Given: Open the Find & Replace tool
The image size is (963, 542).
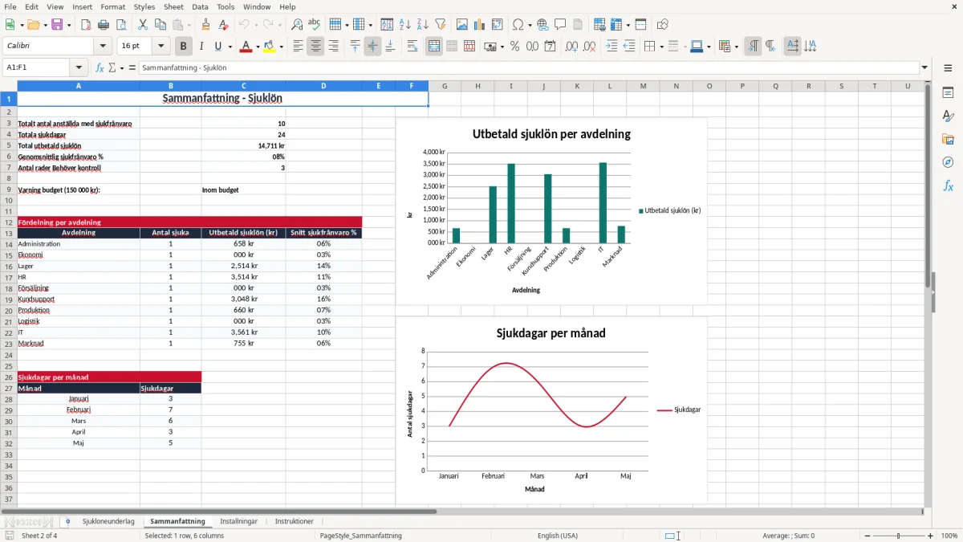Looking at the screenshot, I should (297, 25).
